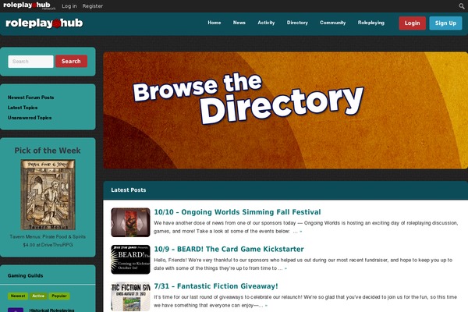Viewport: 468px width, 312px height.
Task: Open Unanswered Topics link
Action: tap(30, 118)
